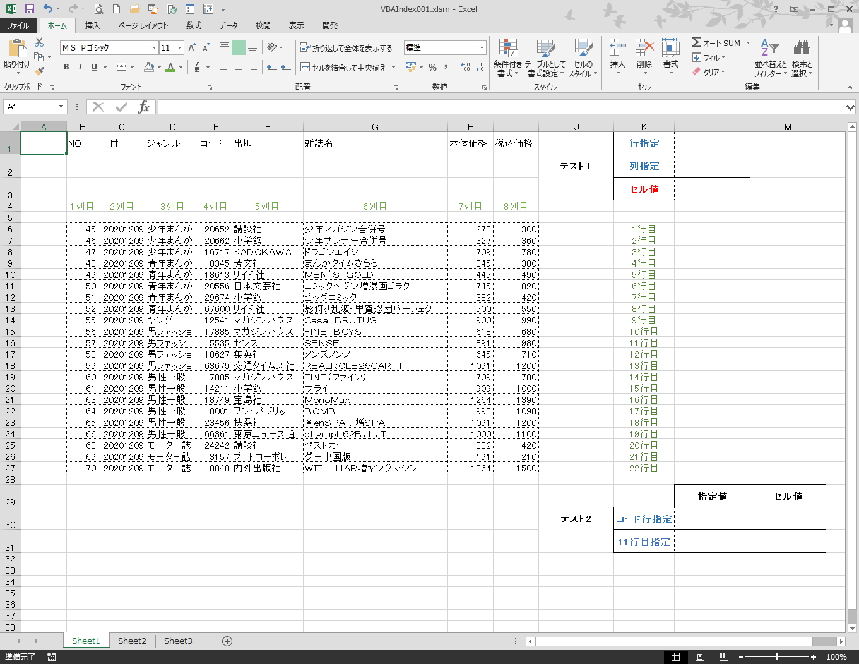The height and width of the screenshot is (664, 859).
Task: Open conditional formatting (条件付き書式) menu
Action: point(507,57)
